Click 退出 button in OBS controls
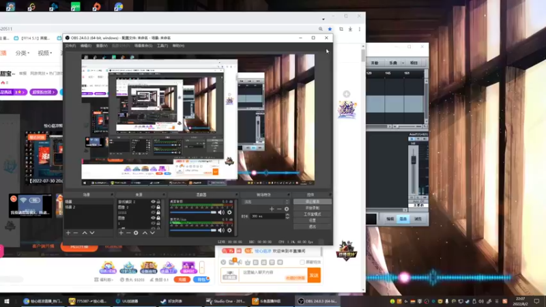 [x=313, y=226]
